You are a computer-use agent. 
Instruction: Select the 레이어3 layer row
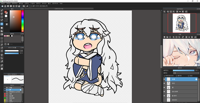point(180,100)
